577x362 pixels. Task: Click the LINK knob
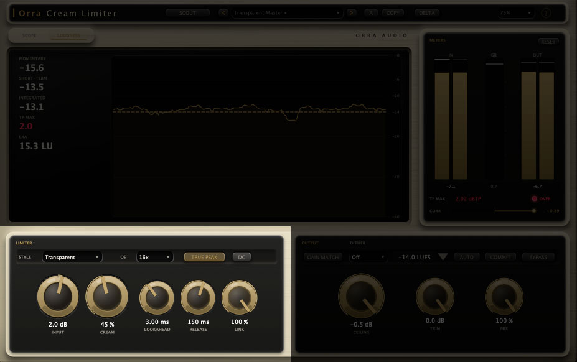point(239,298)
